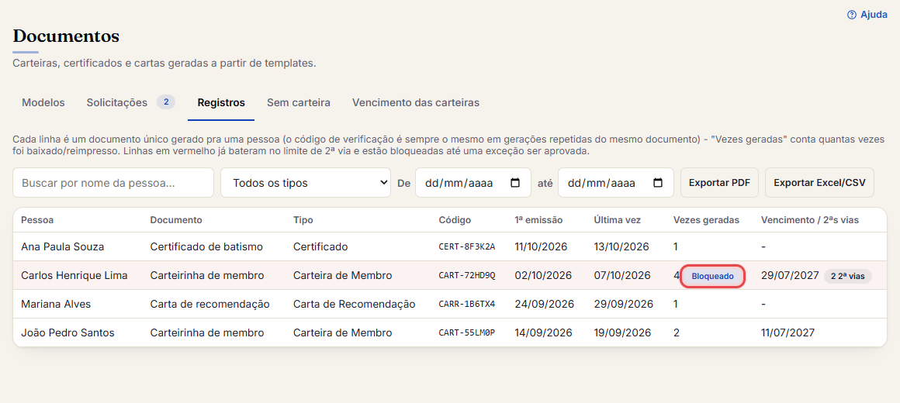
Task: Go to the Sem carteira tab
Action: [x=299, y=102]
